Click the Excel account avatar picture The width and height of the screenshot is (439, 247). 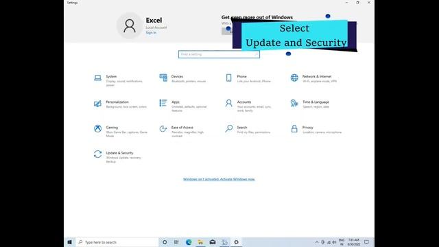(130, 26)
